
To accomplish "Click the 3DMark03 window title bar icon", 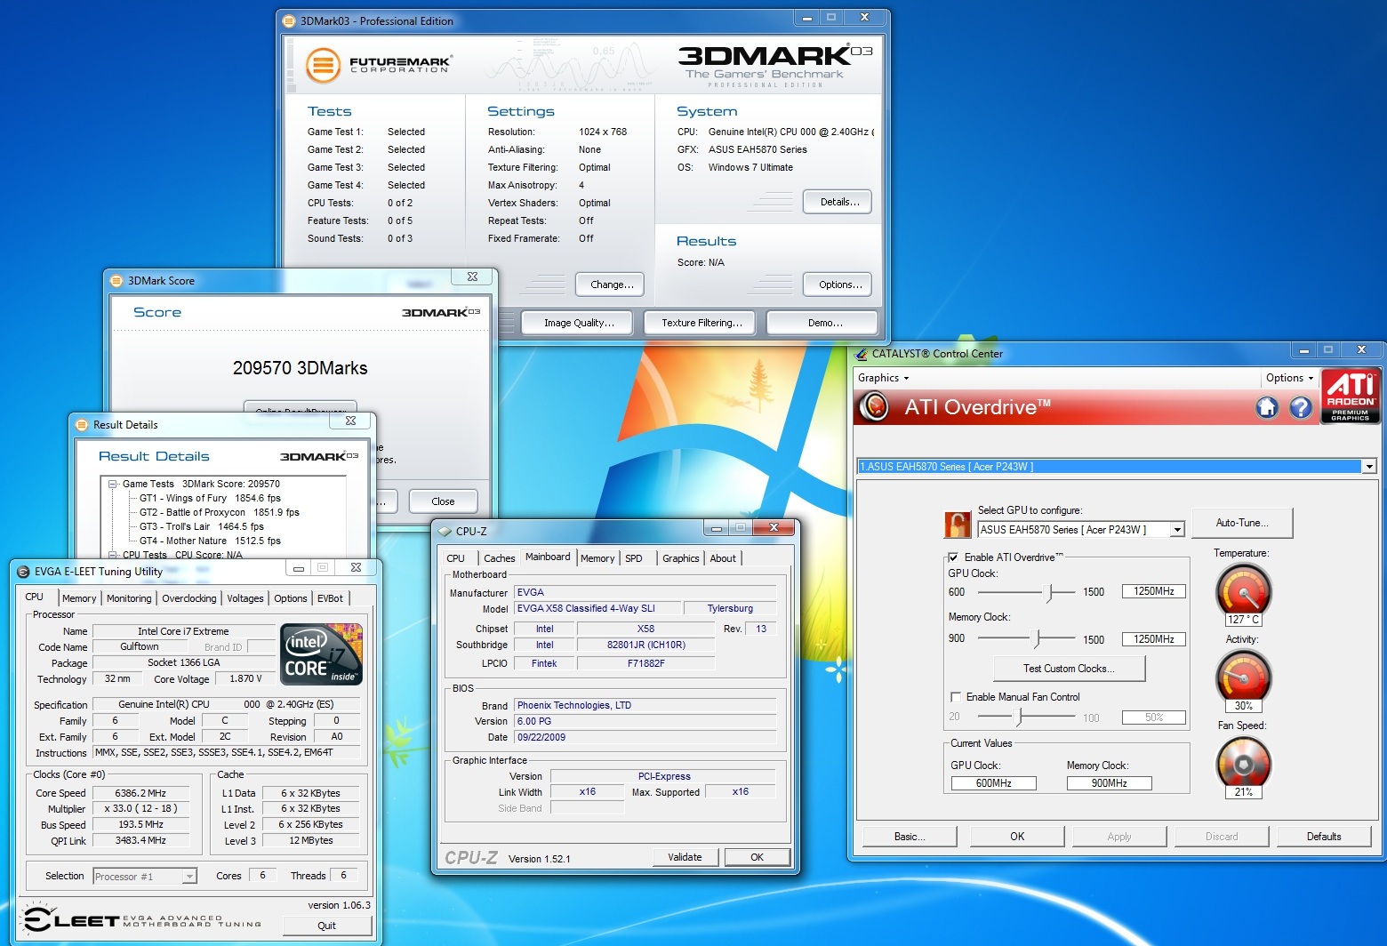I will 289,20.
